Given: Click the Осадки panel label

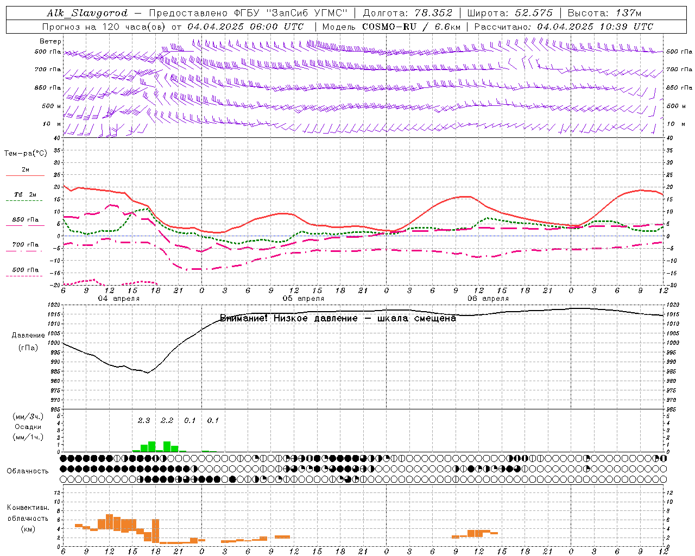Looking at the screenshot, I should (x=28, y=427).
